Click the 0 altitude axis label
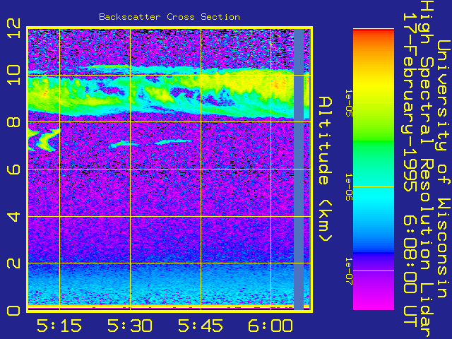The image size is (452, 339). pos(14,311)
